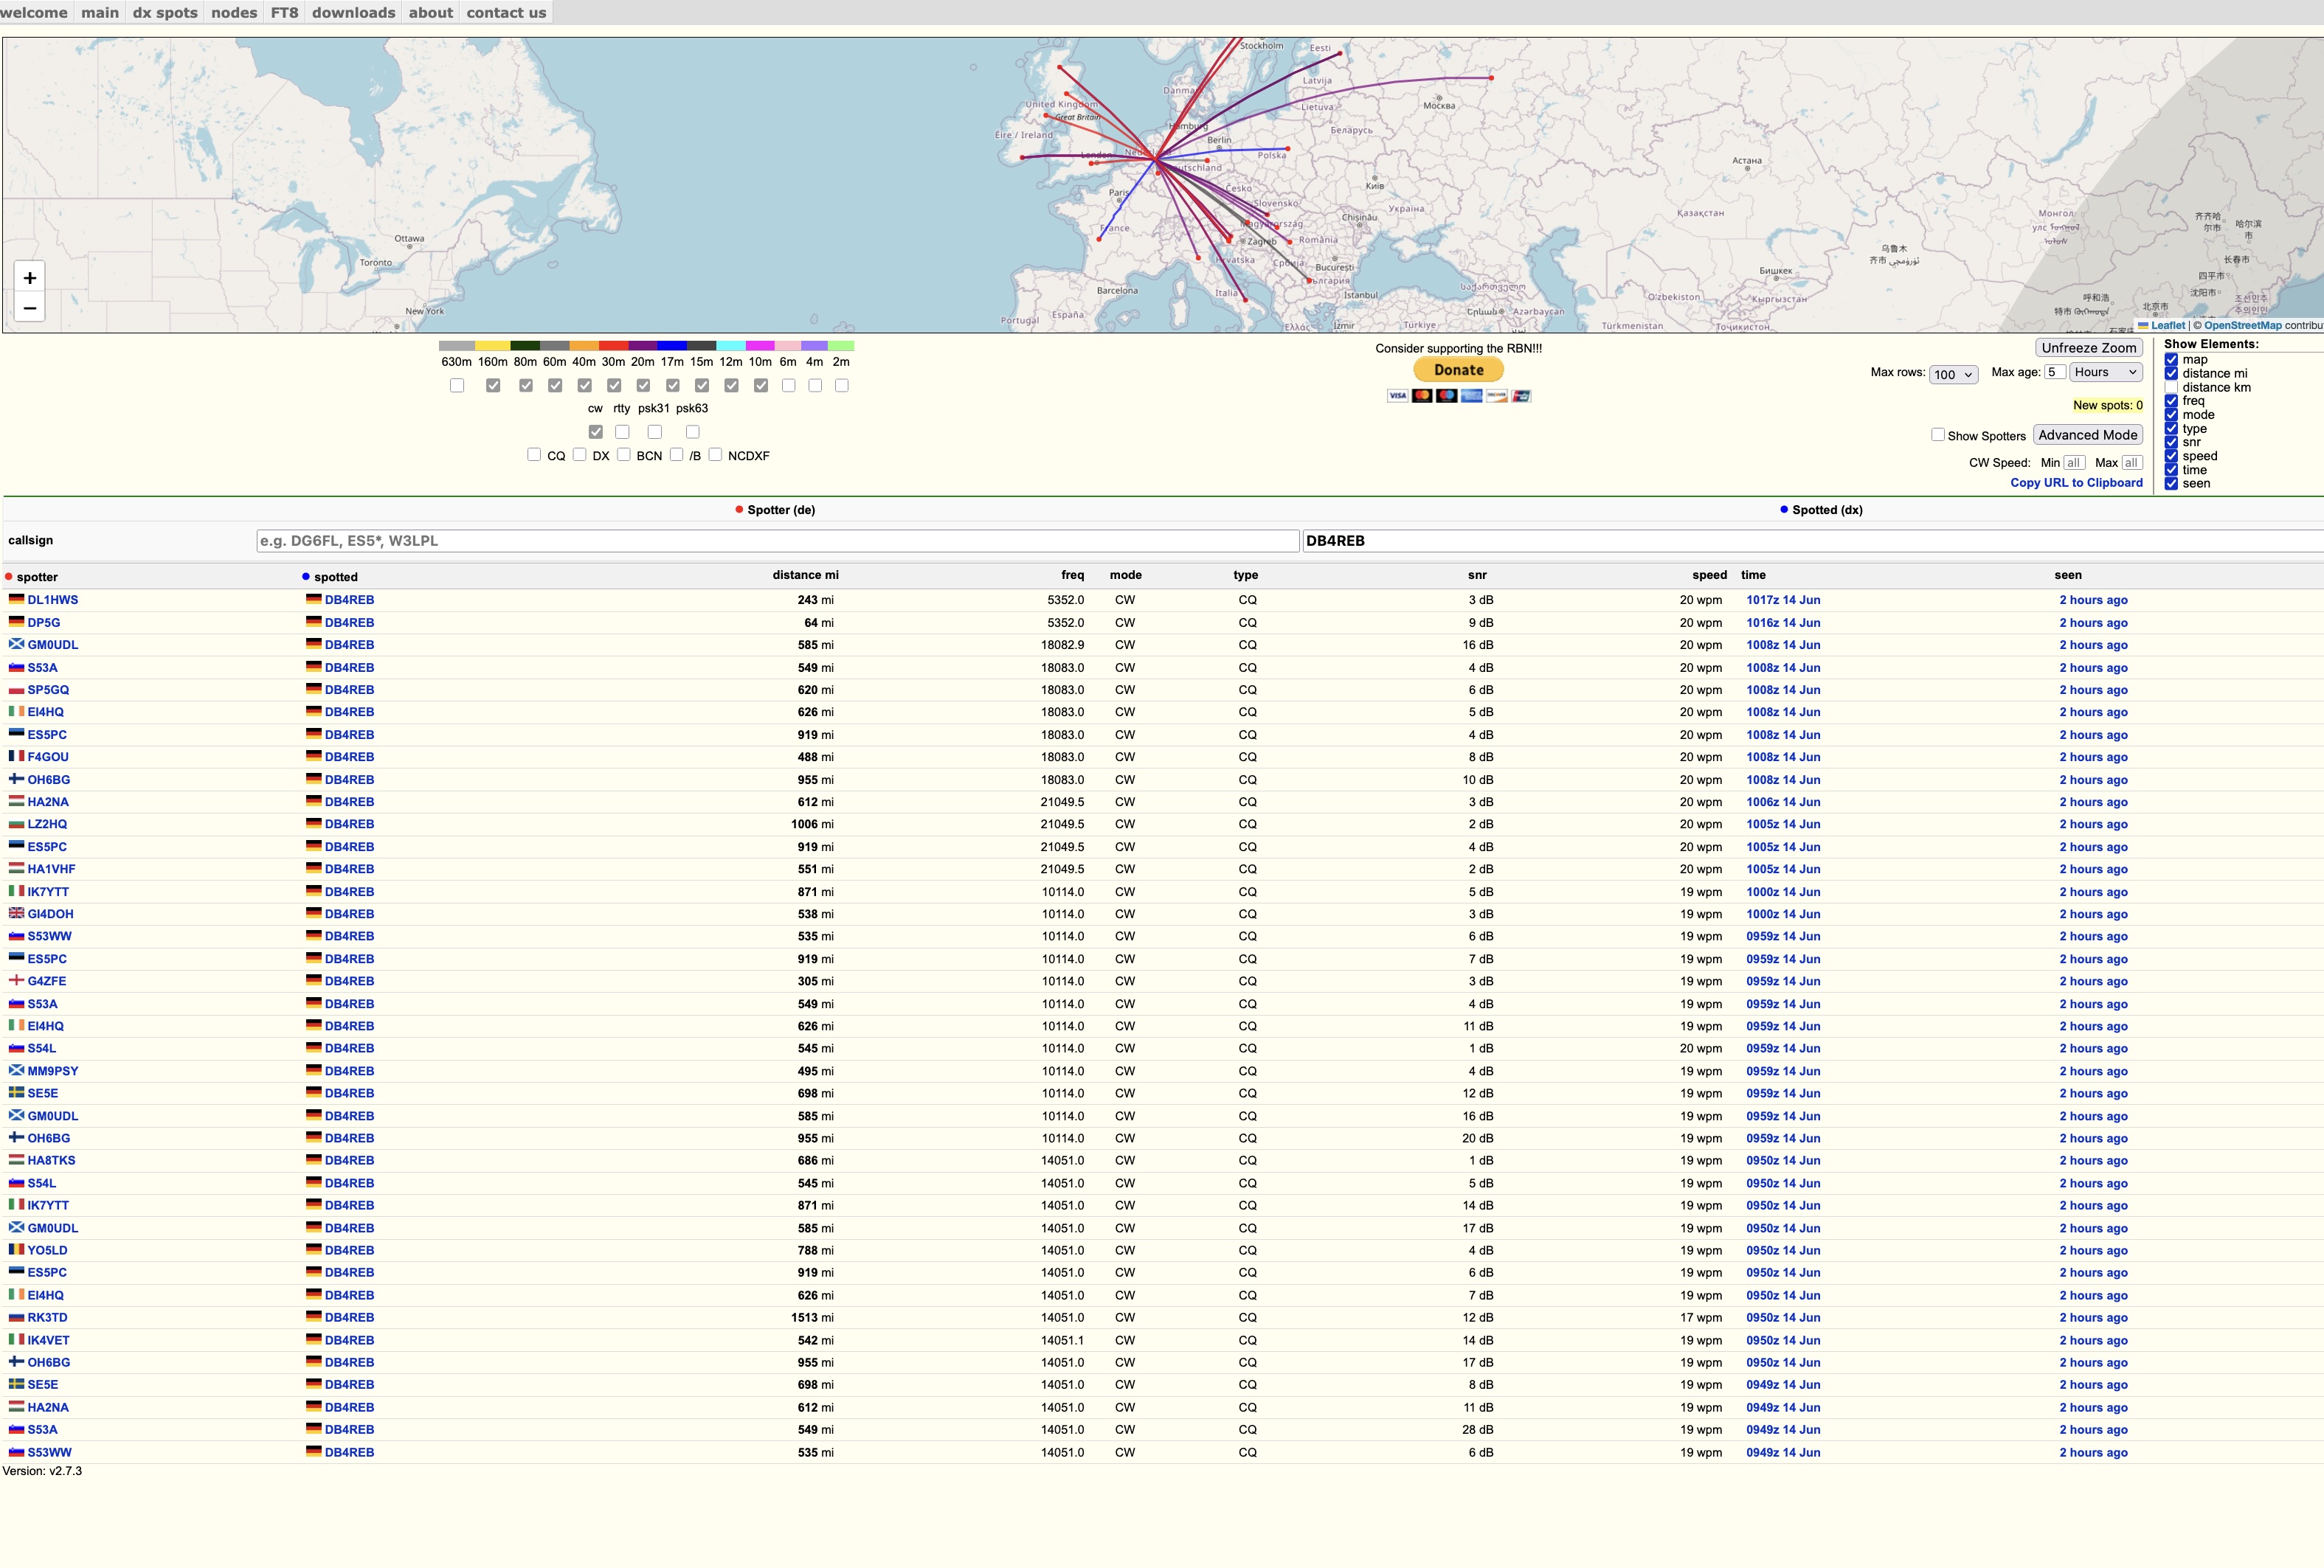
Task: Open the dx spots menu tab
Action: click(165, 12)
